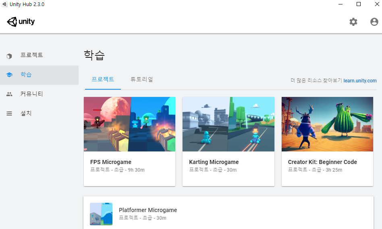
Task: Switch to the 프로젝트 tab under 학습
Action: [x=103, y=79]
